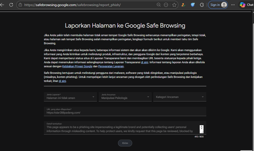Open the circled three-dots icon in address bar

(166, 5)
